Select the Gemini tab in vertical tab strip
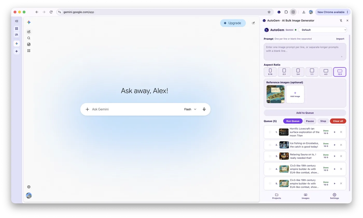The width and height of the screenshot is (363, 218). tap(17, 43)
